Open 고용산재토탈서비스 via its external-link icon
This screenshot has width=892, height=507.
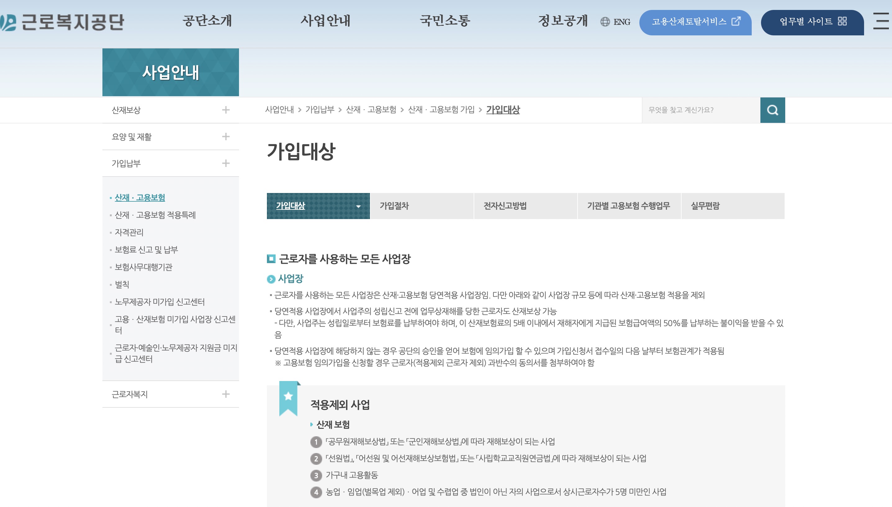[736, 22]
